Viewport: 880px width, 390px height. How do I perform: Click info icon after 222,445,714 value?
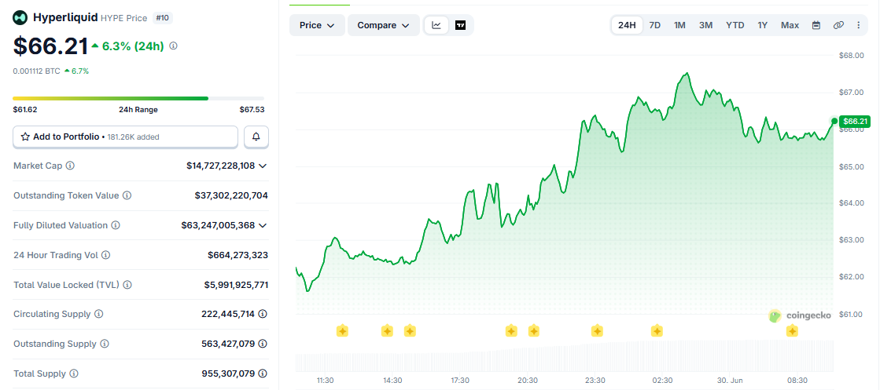click(x=263, y=314)
